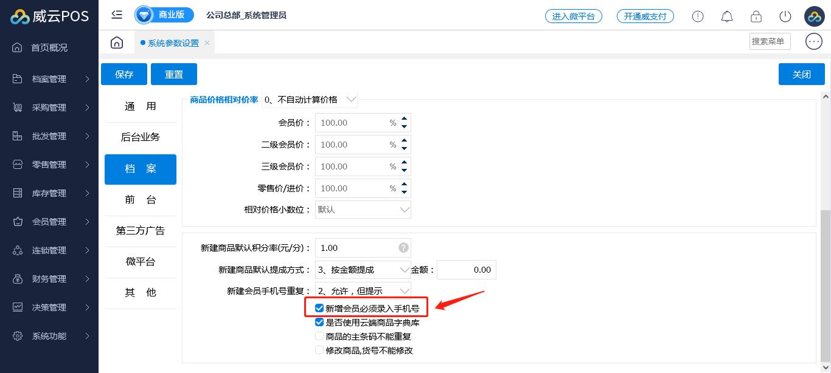This screenshot has height=373, width=831.
Task: Click the 搜索菜单 search field
Action: 769,41
